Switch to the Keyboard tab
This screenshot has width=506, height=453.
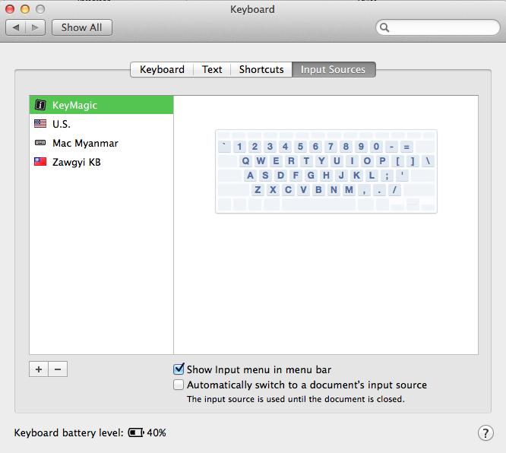pyautogui.click(x=162, y=69)
